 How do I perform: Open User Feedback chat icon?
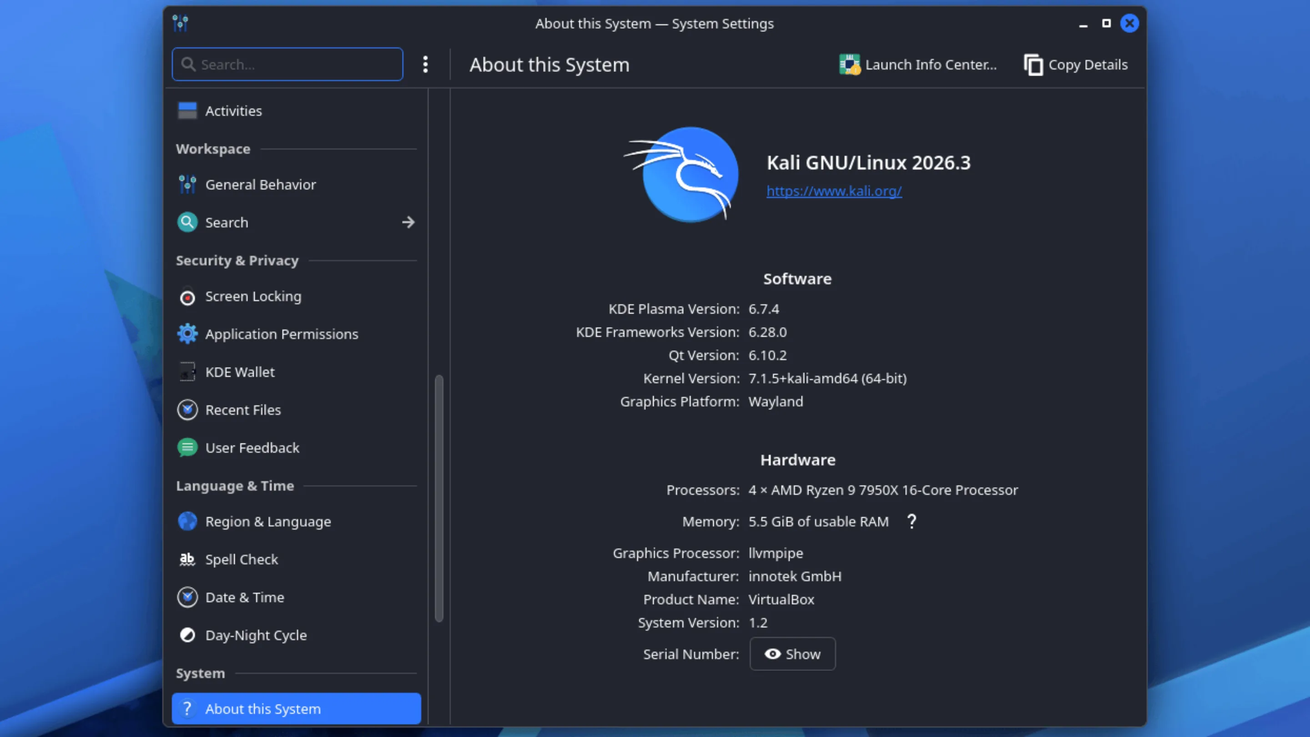187,448
